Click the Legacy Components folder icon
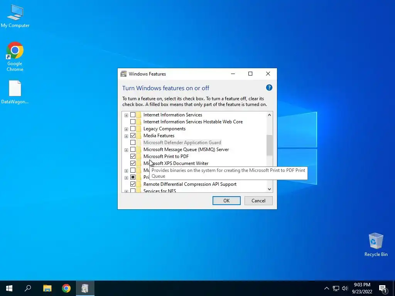Viewport: 395px width, 296px height. [139, 129]
